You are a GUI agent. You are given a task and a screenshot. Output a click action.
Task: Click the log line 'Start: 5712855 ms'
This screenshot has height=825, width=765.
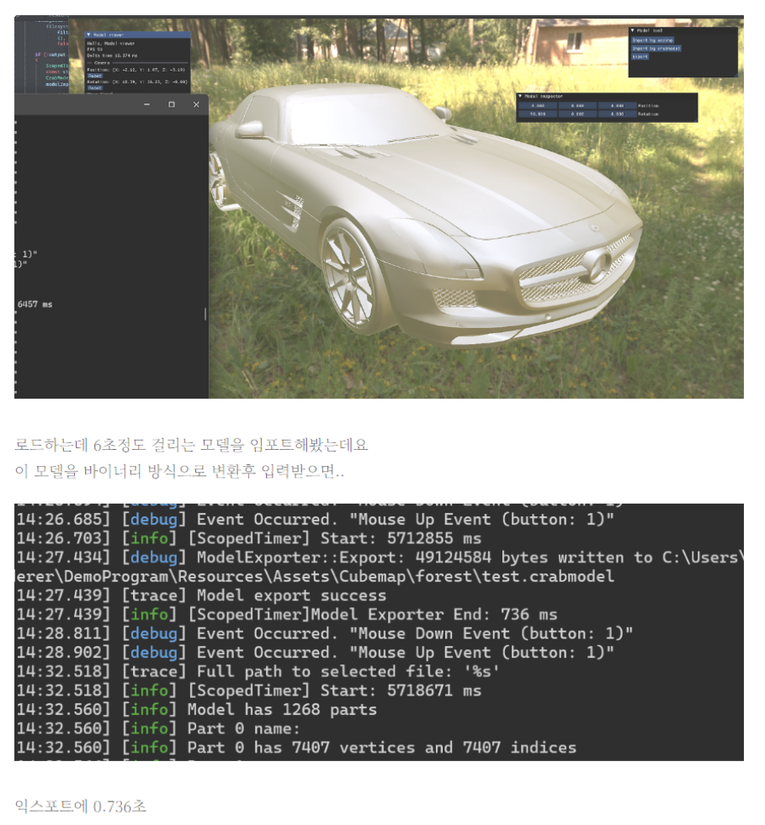click(x=401, y=539)
